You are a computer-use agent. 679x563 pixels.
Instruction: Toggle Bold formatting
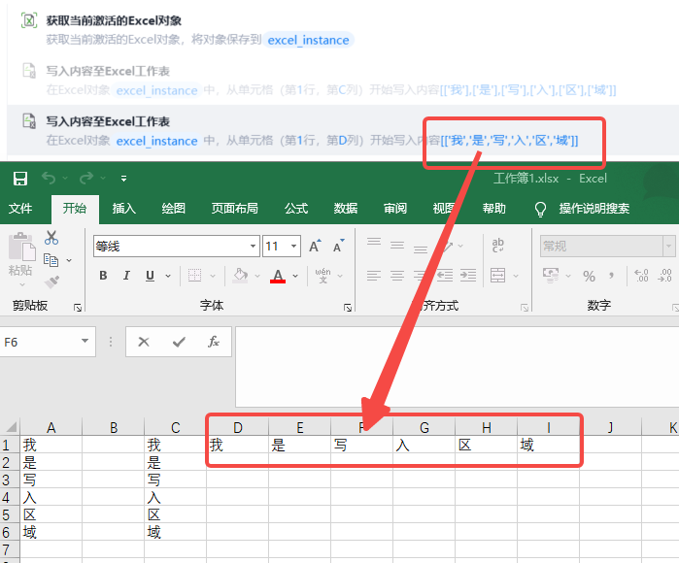104,276
